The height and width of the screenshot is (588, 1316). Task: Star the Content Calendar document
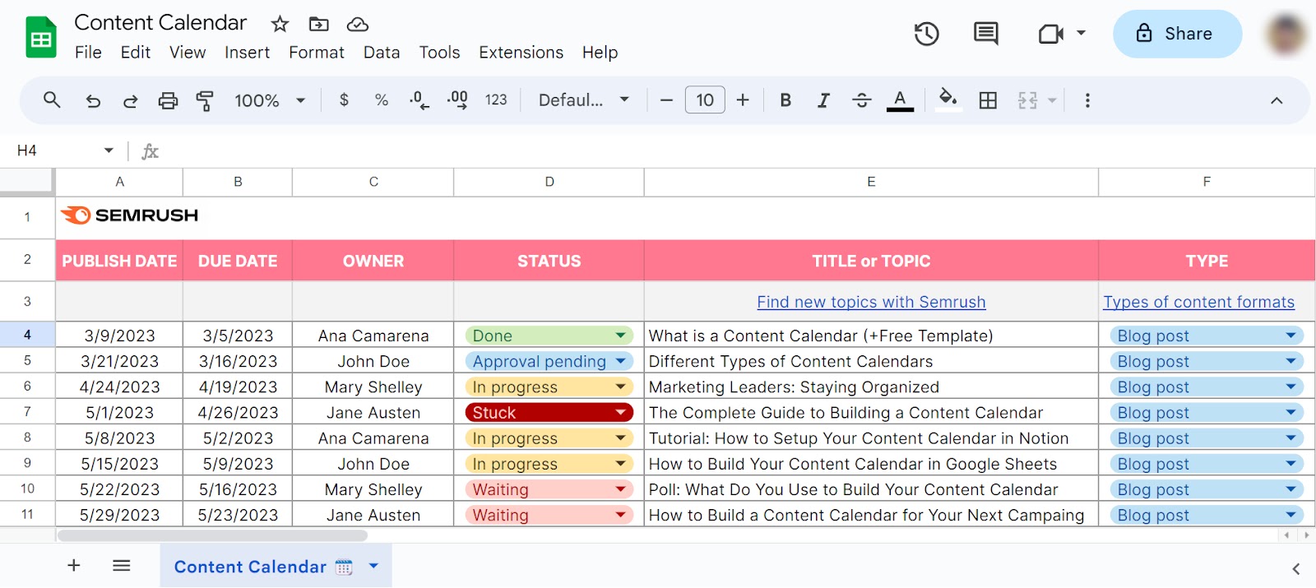pyautogui.click(x=280, y=24)
